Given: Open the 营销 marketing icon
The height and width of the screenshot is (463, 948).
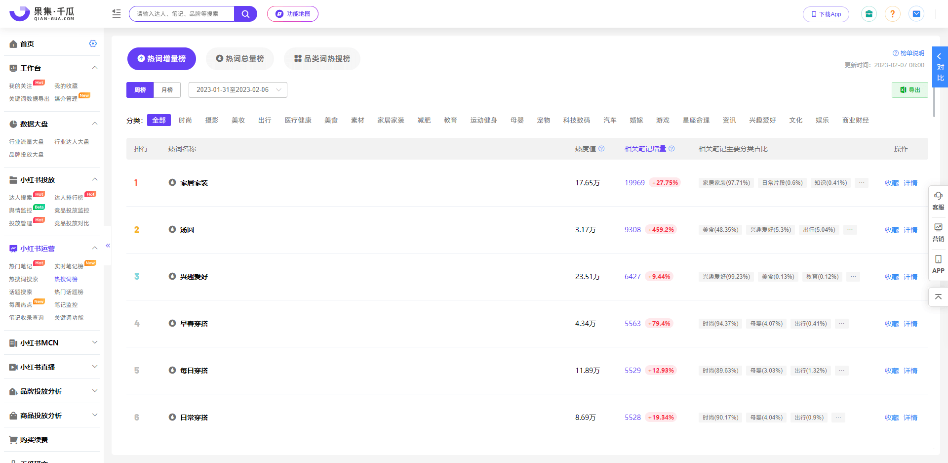Looking at the screenshot, I should (938, 232).
